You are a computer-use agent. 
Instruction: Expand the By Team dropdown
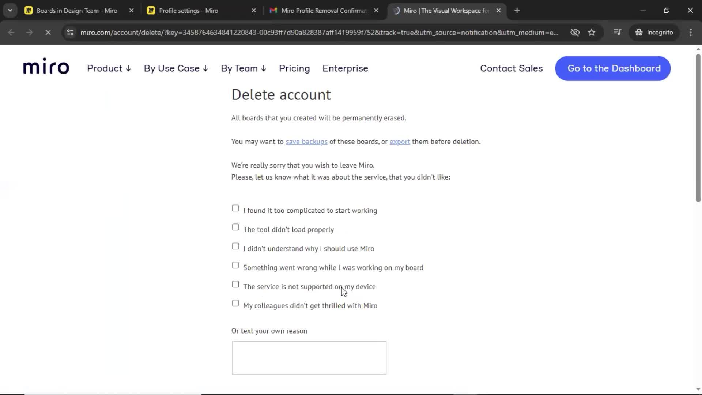(x=244, y=68)
